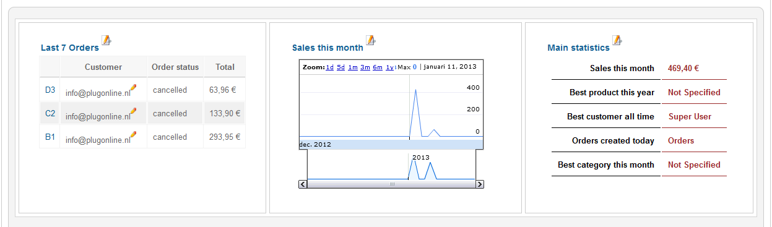This screenshot has width=772, height=227.
Task: Click pencil icon in order D3 row
Action: tap(133, 88)
